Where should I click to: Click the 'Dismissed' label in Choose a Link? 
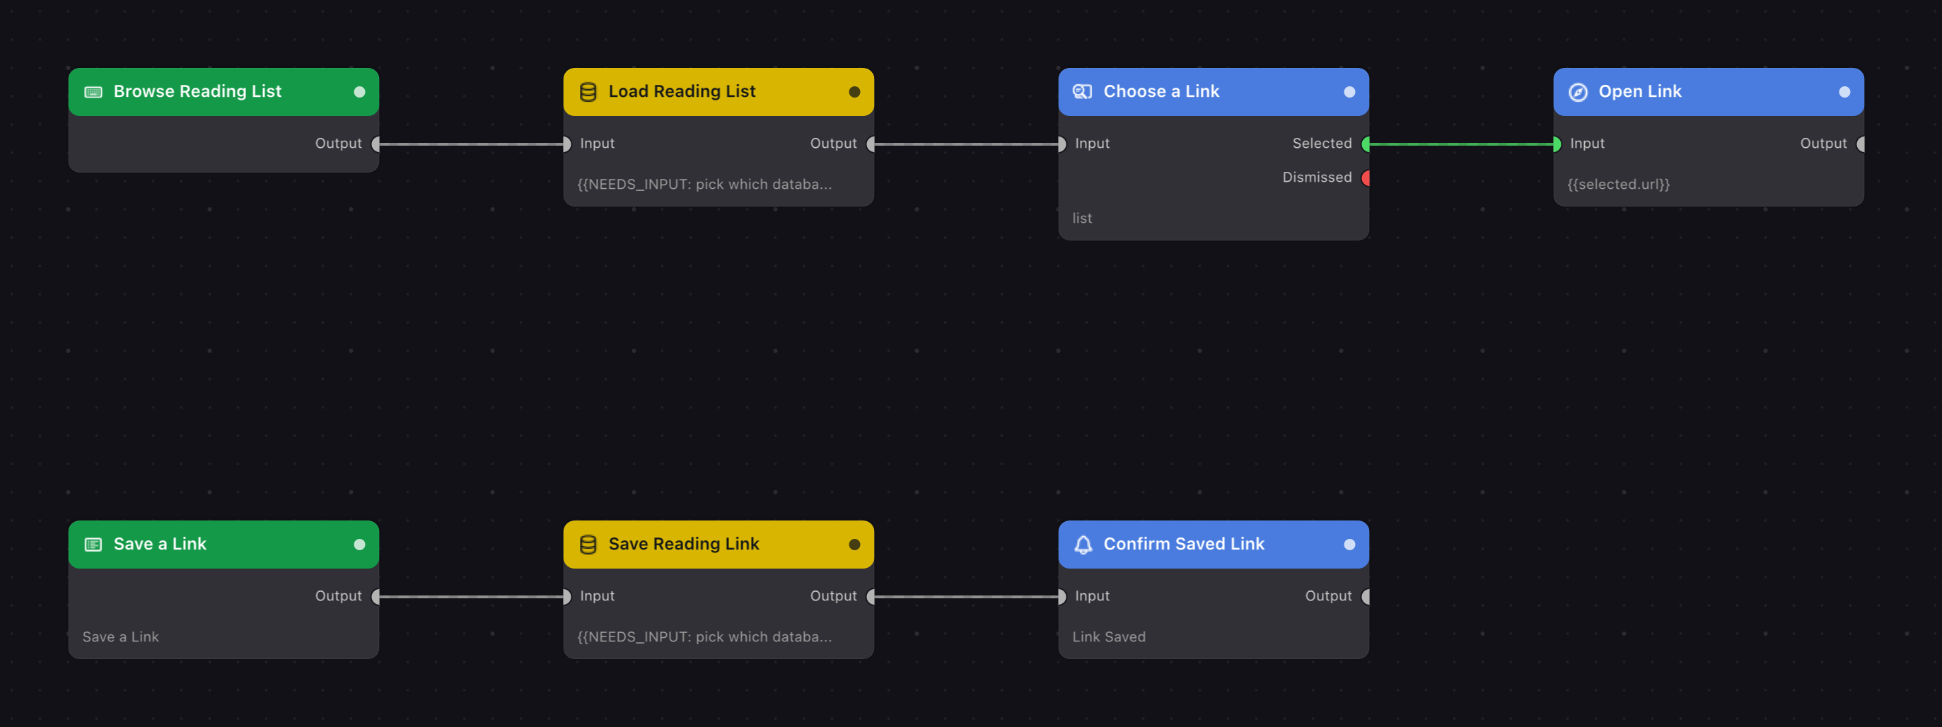coord(1317,178)
